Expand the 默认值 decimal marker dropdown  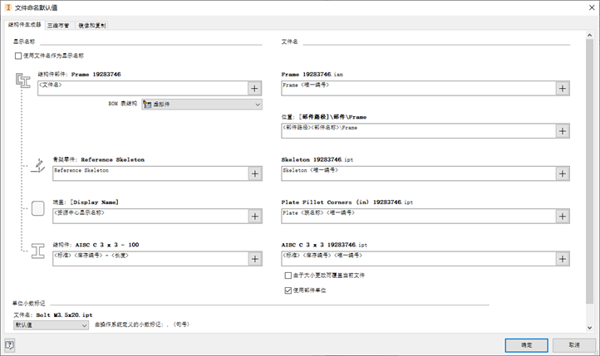51,325
